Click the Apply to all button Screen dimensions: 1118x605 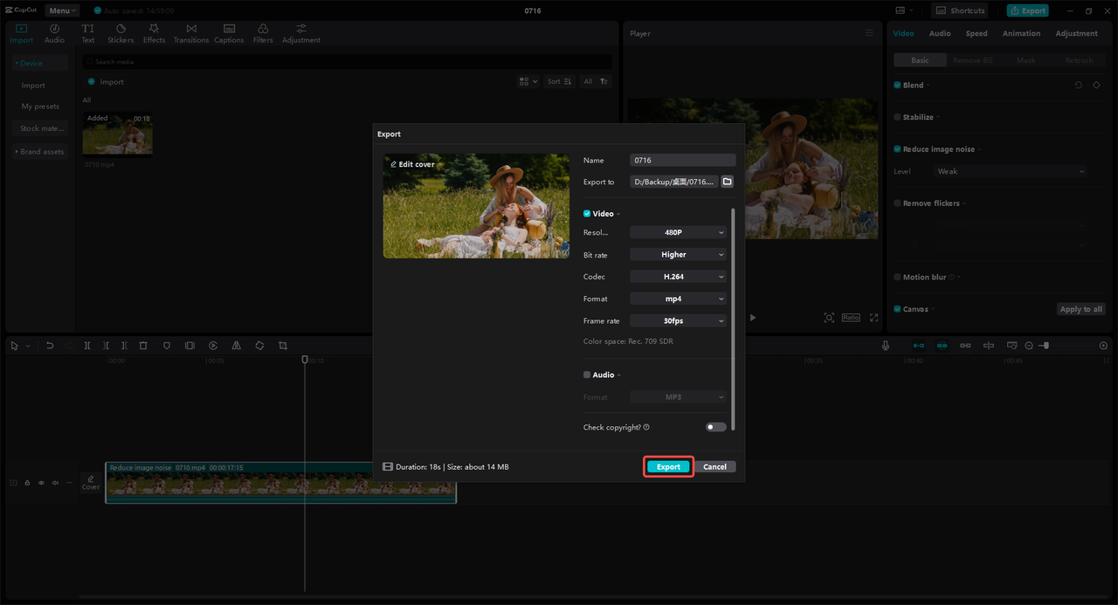pos(1081,309)
